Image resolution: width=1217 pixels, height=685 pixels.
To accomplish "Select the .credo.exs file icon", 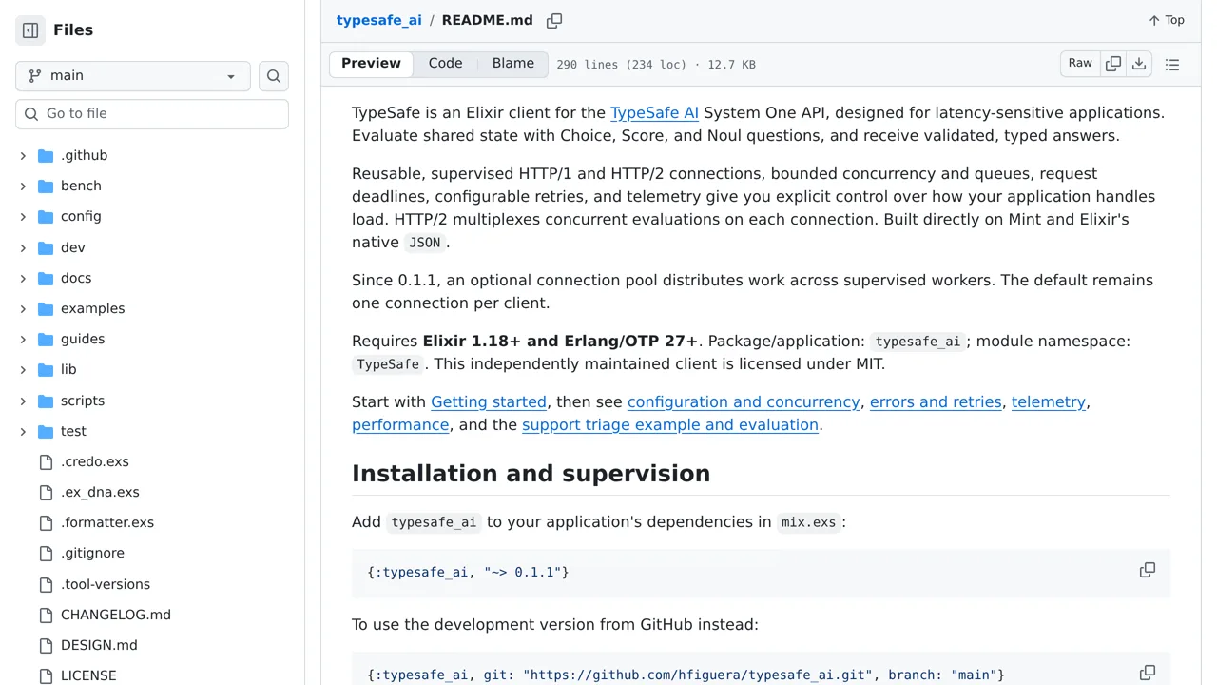I will click(46, 461).
